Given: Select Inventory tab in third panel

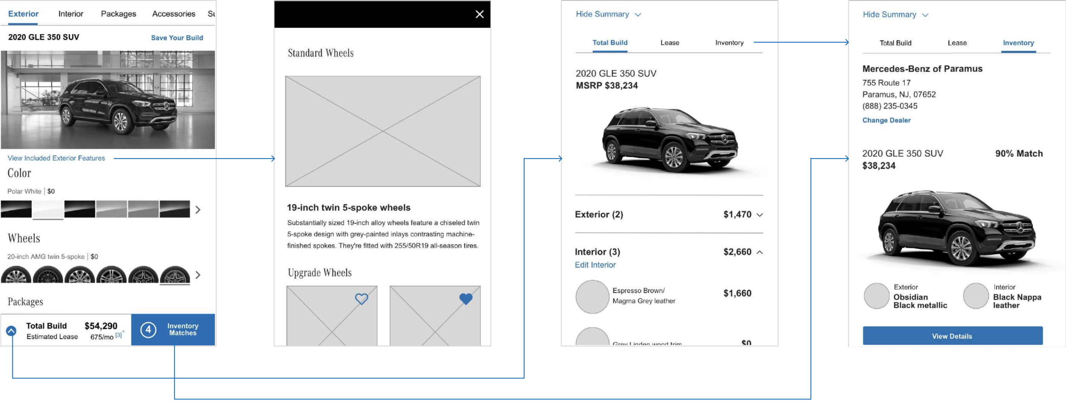Looking at the screenshot, I should click(x=729, y=43).
